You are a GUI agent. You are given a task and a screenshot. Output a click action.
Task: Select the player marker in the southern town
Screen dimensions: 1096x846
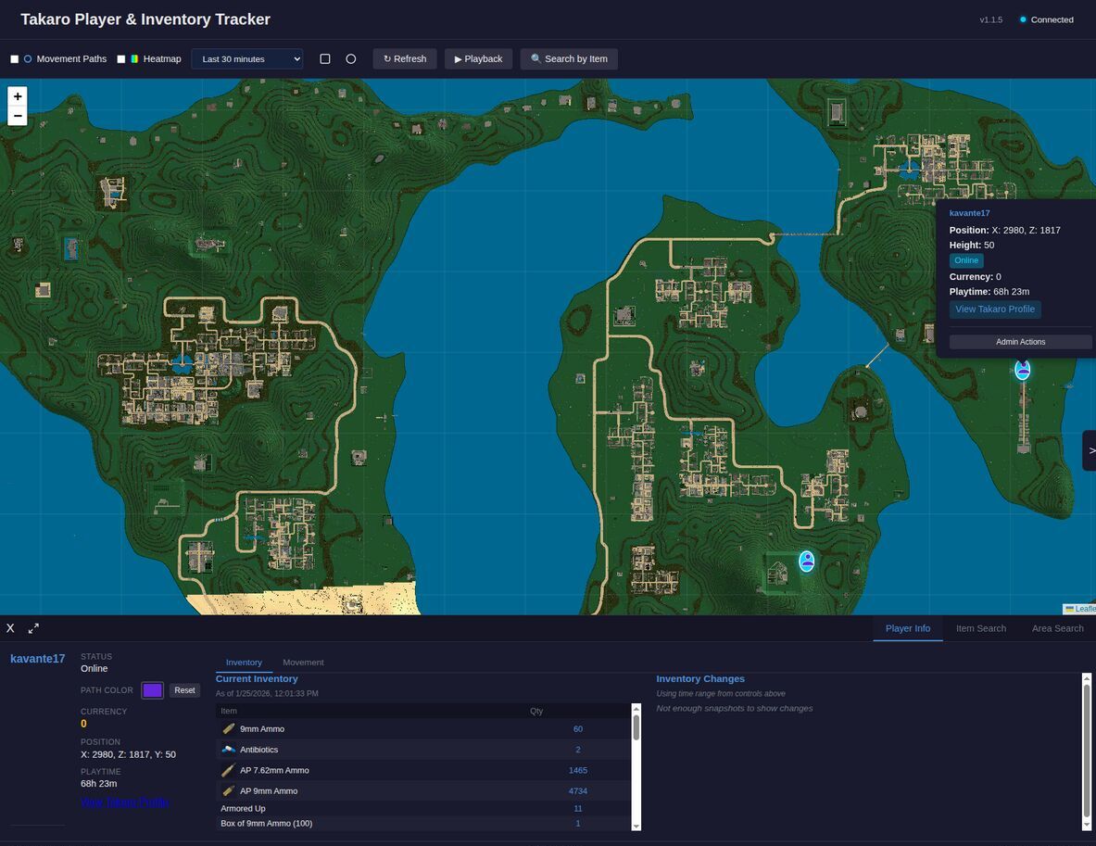tap(806, 561)
